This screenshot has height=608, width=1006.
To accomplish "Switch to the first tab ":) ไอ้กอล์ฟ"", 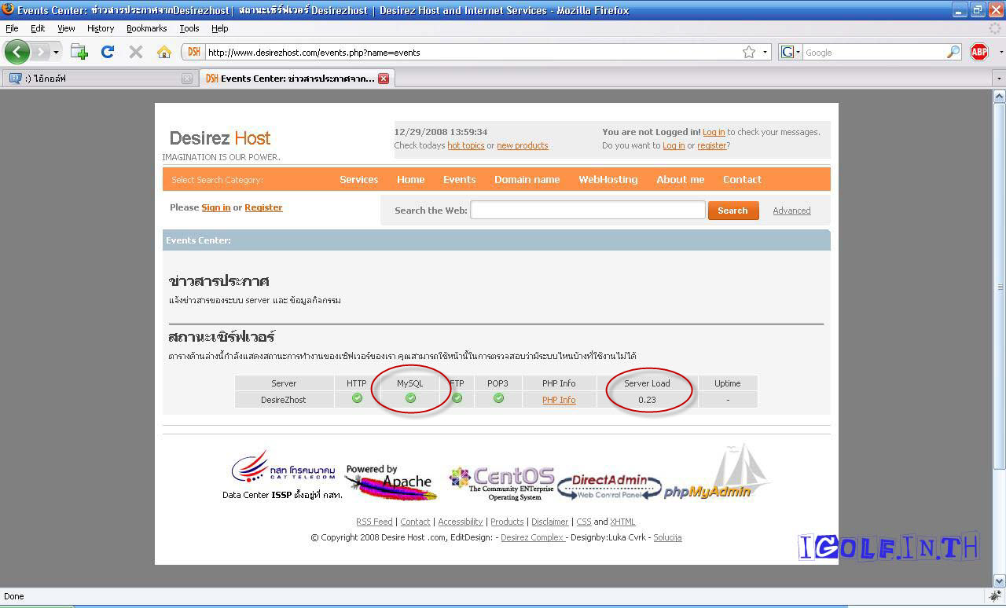I will [x=100, y=79].
